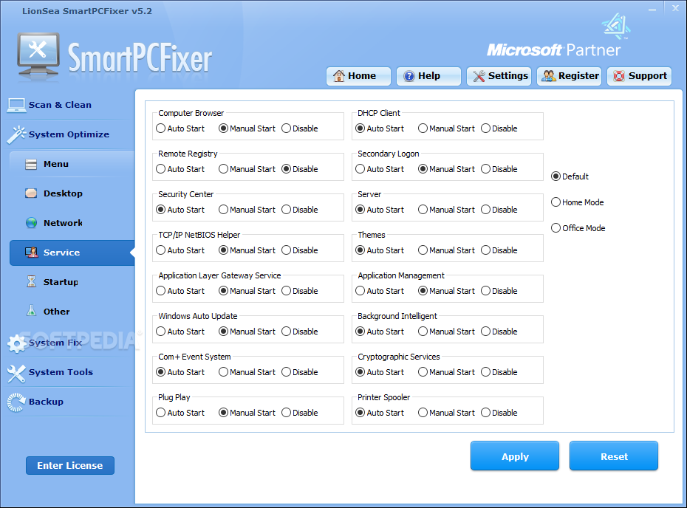Screen dimensions: 687x508
Task: Click the Apply button
Action: tap(515, 456)
